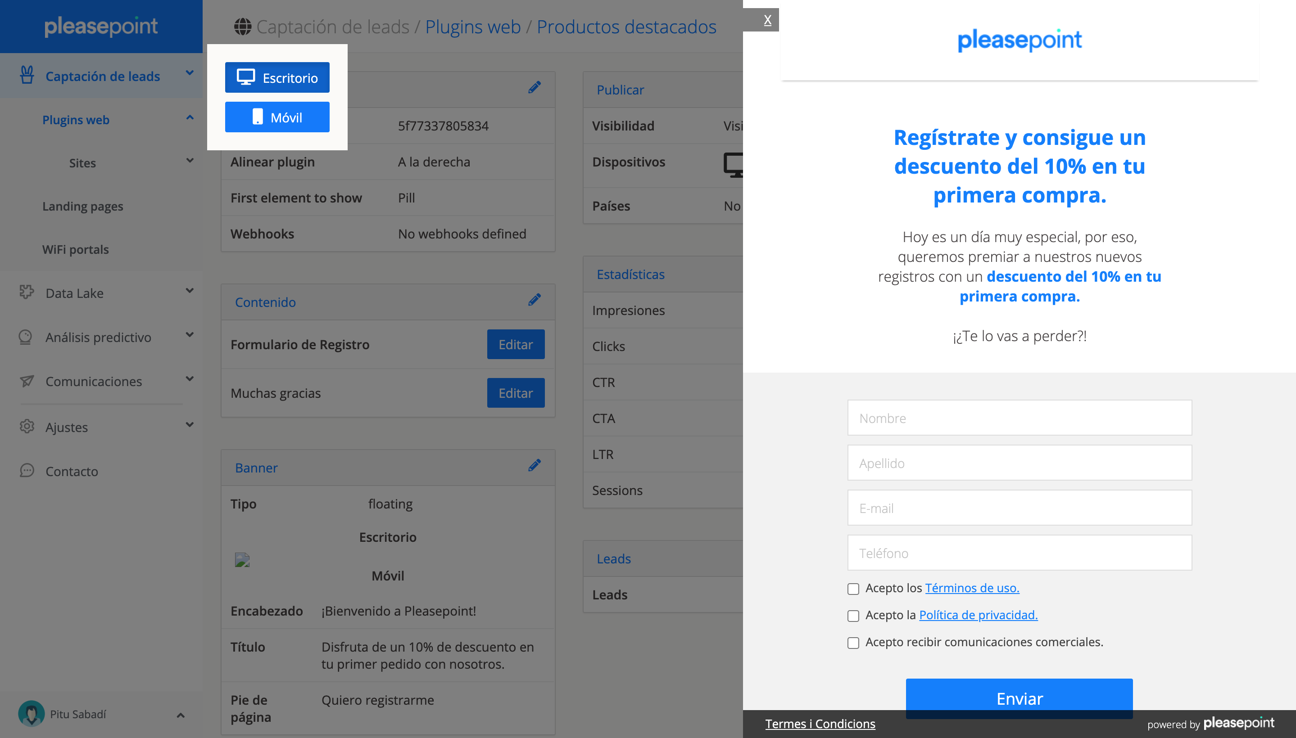Close the preview panel with X

pyautogui.click(x=767, y=20)
